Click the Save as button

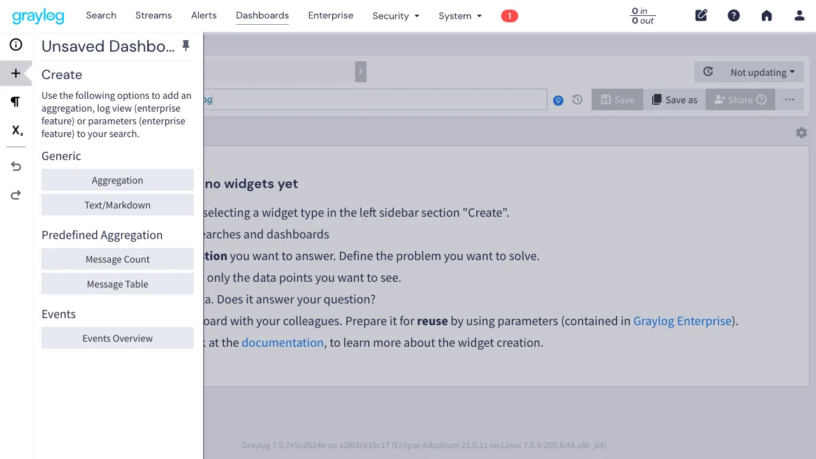pyautogui.click(x=674, y=99)
